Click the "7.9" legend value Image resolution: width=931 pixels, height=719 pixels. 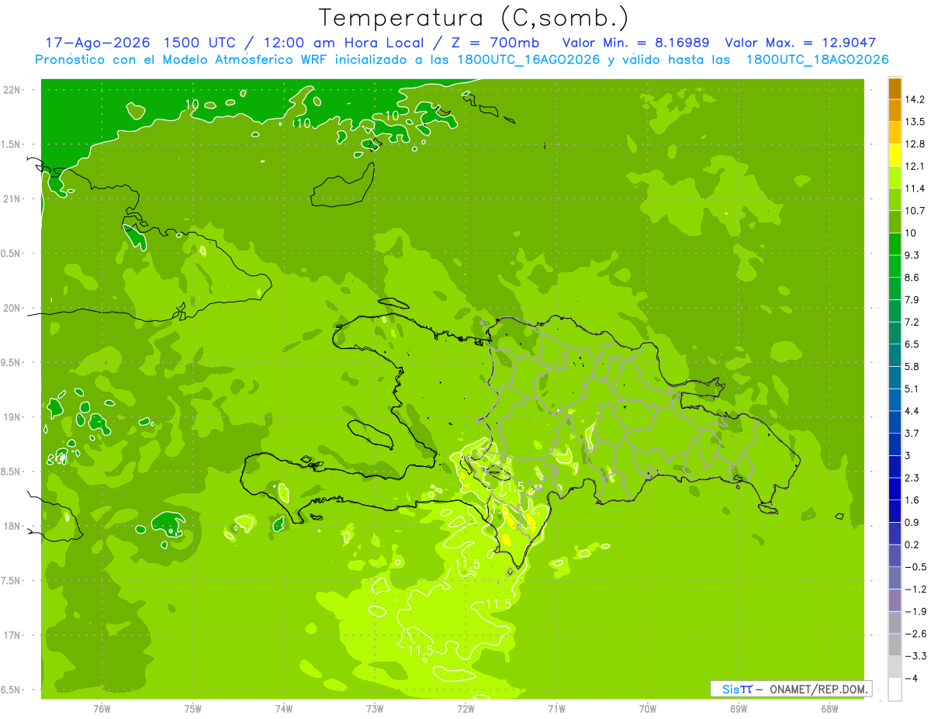pos(912,299)
